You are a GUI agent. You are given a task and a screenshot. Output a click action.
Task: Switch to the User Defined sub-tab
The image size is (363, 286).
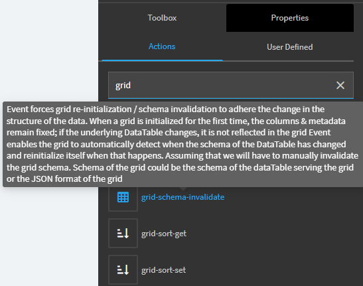(289, 47)
